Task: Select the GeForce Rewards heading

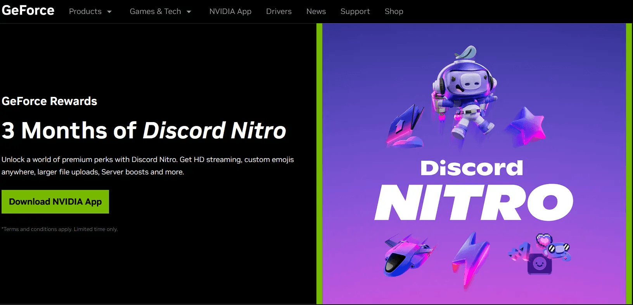Action: click(49, 101)
